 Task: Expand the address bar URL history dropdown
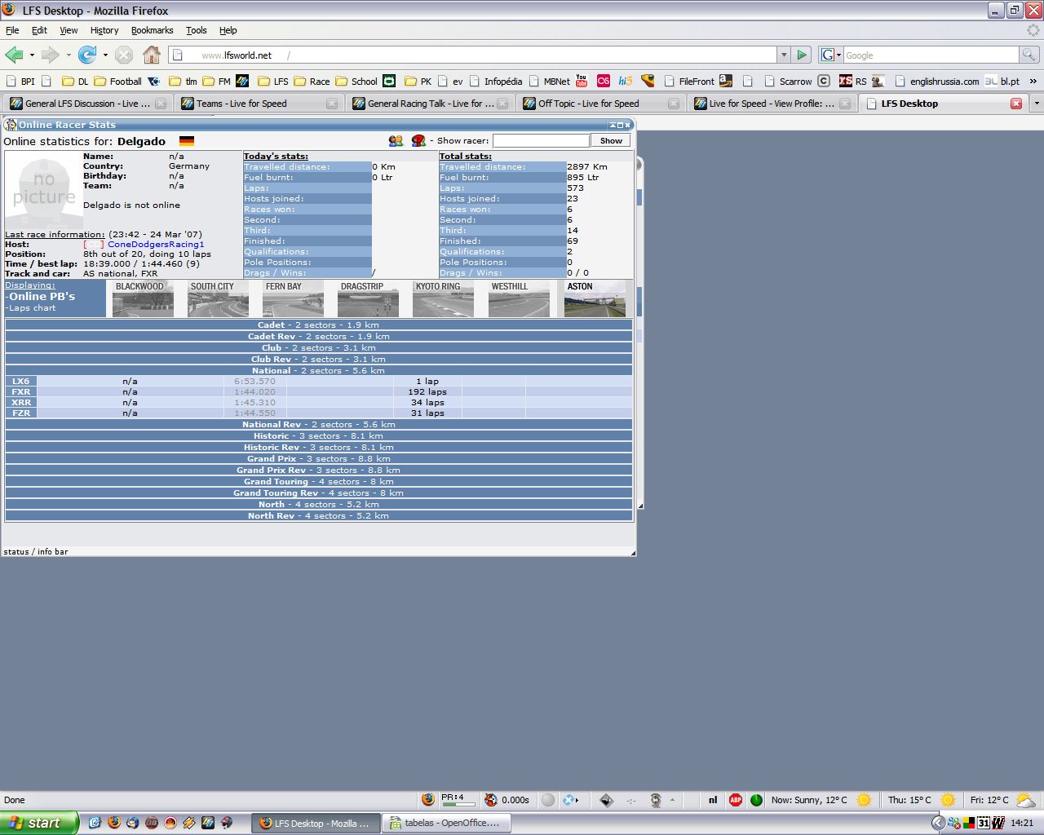click(784, 55)
